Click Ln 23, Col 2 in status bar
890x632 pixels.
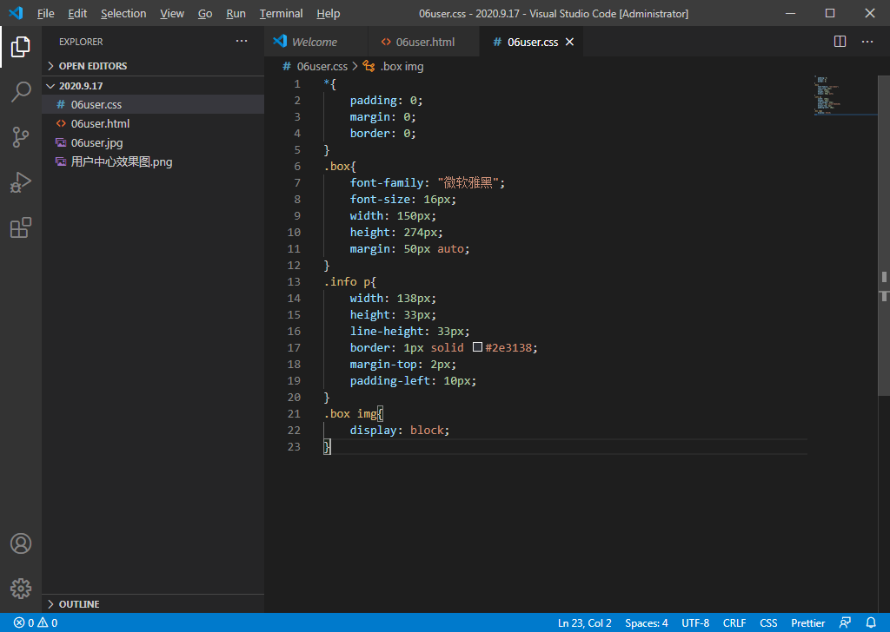pos(585,623)
